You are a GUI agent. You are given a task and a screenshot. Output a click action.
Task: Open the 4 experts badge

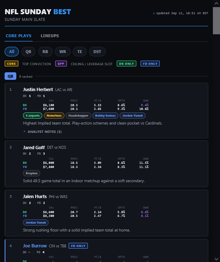[33, 115]
